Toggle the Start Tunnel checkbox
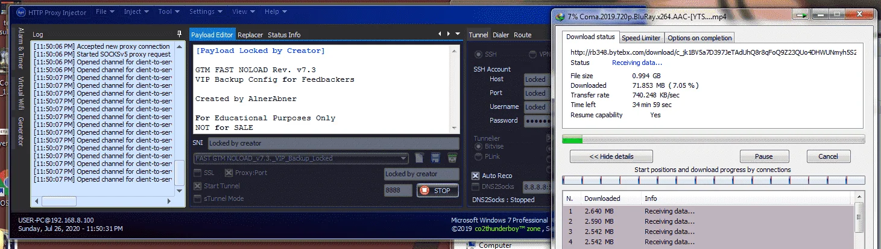This screenshot has width=881, height=249. coord(198,186)
